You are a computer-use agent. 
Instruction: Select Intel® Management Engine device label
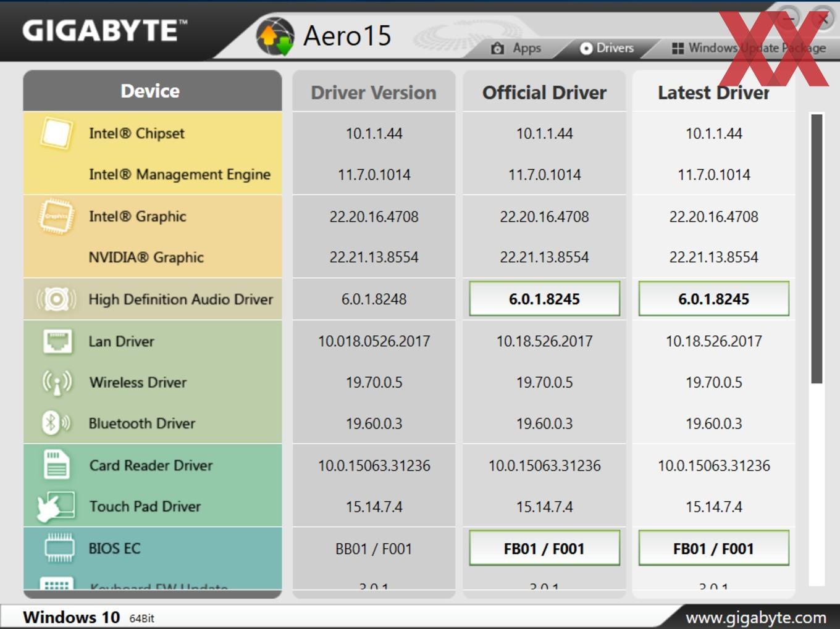coord(180,175)
